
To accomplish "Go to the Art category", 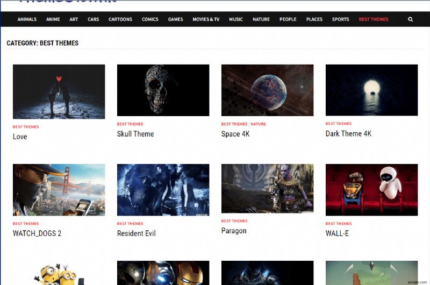I will [x=74, y=19].
